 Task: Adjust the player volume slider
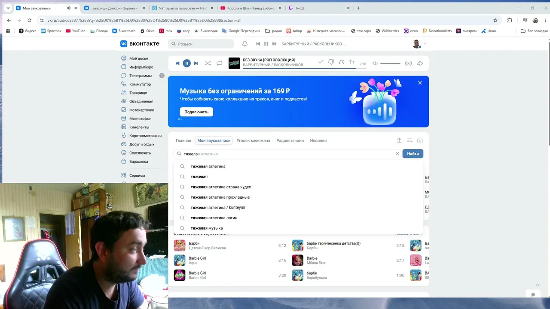[x=390, y=64]
